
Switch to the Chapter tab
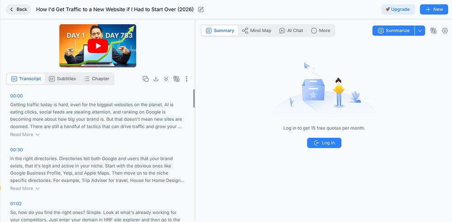tap(97, 79)
